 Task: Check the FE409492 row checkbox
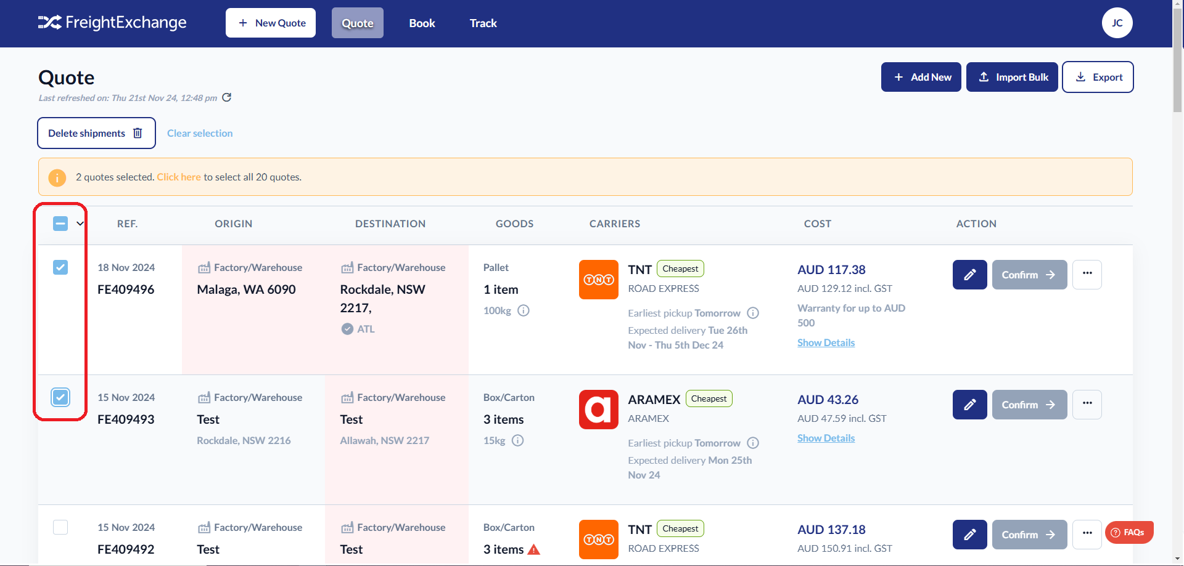[x=60, y=527]
